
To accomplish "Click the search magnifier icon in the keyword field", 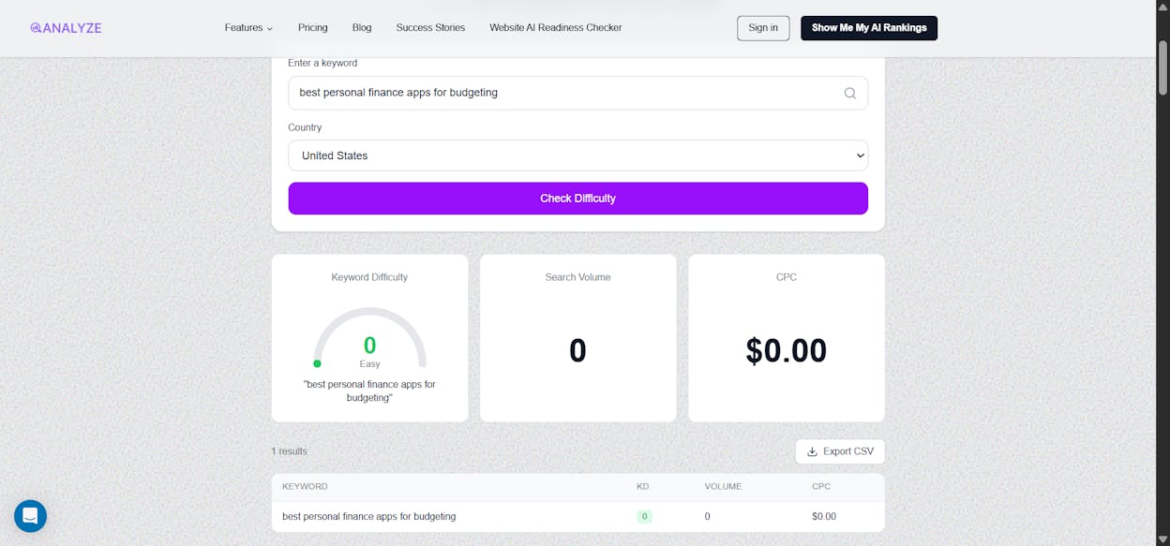I will pyautogui.click(x=850, y=93).
